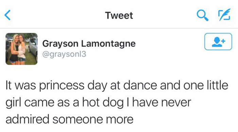Follow Grayson Lamontagne using the add-user button
238x132 pixels.
tap(218, 41)
